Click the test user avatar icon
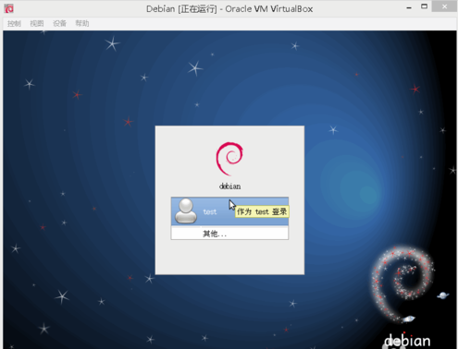This screenshot has height=349, width=458. pos(186,211)
